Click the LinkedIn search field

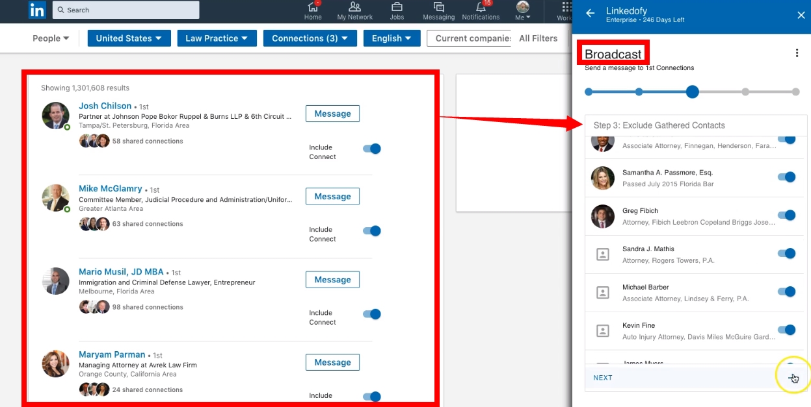(x=126, y=10)
